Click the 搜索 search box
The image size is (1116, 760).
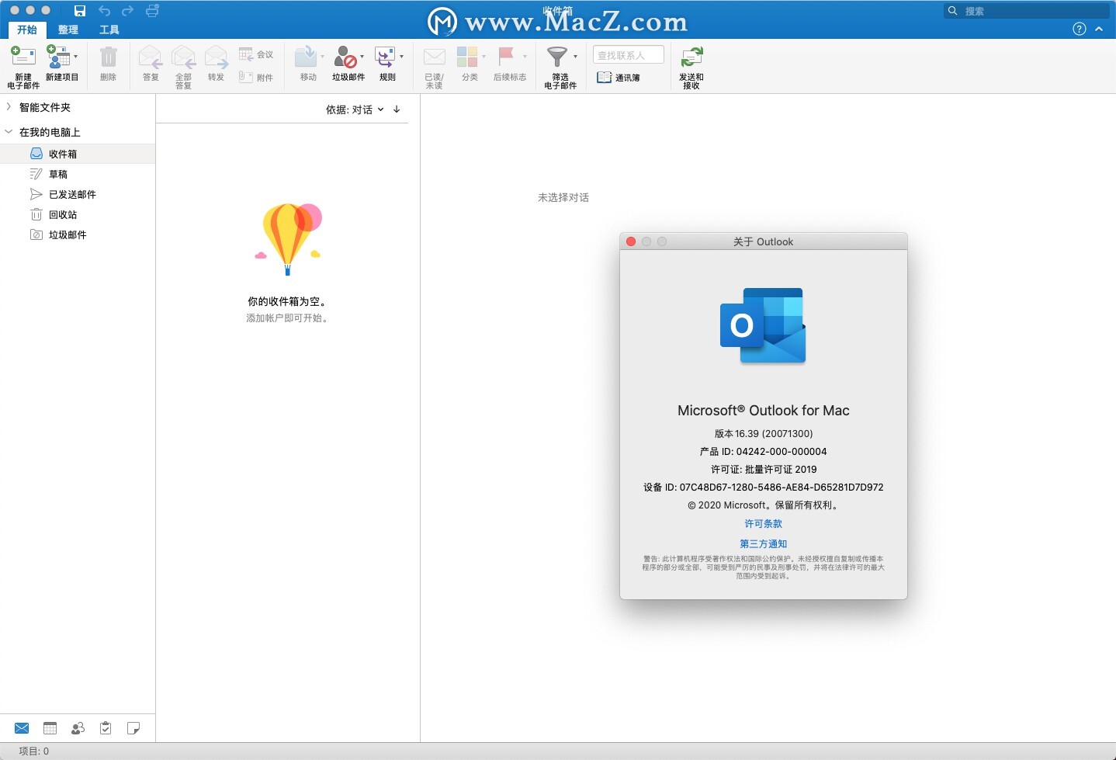(1027, 11)
